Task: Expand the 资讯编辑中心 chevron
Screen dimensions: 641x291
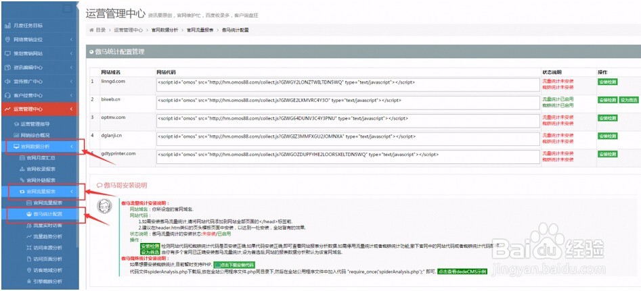Action: (x=71, y=68)
